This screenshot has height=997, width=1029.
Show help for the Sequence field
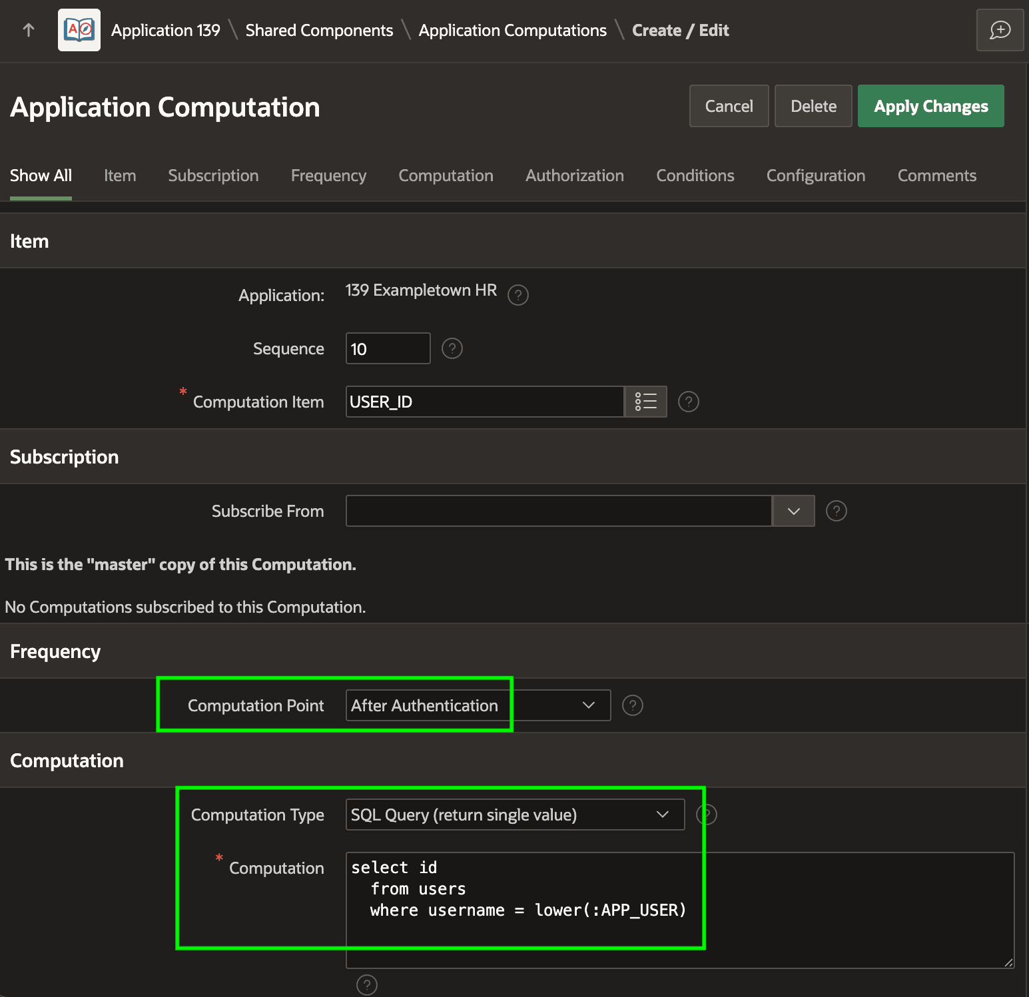[452, 348]
